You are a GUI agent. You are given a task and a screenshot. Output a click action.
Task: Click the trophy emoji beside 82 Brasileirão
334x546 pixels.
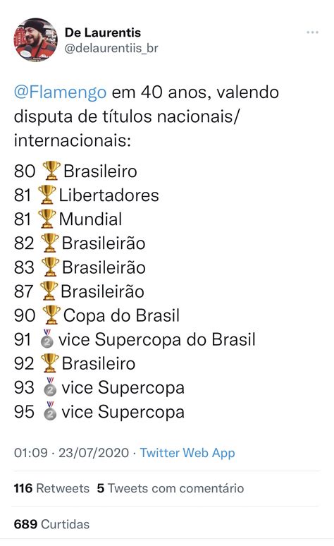(x=50, y=243)
